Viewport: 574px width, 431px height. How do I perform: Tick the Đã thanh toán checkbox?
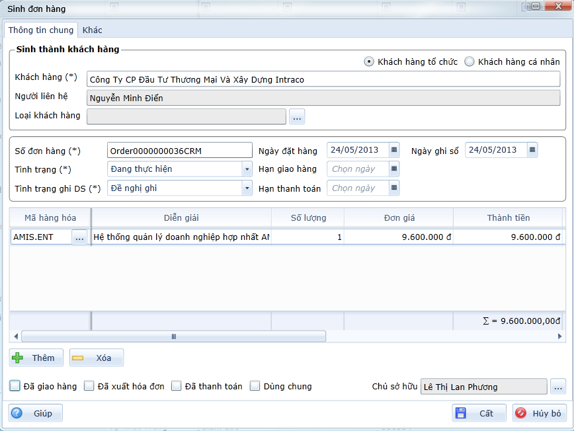click(177, 386)
